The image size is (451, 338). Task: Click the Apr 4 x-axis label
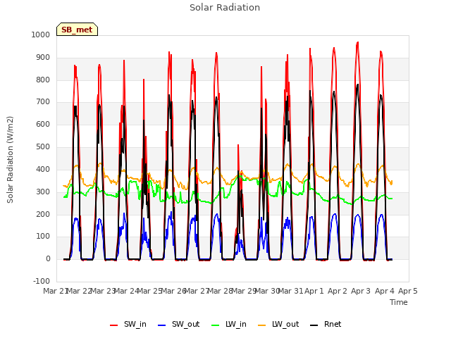384,291
